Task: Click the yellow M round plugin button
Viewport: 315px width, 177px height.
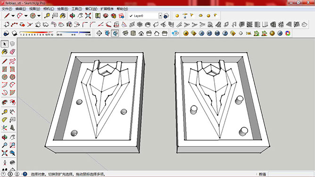Action: (x=186, y=33)
